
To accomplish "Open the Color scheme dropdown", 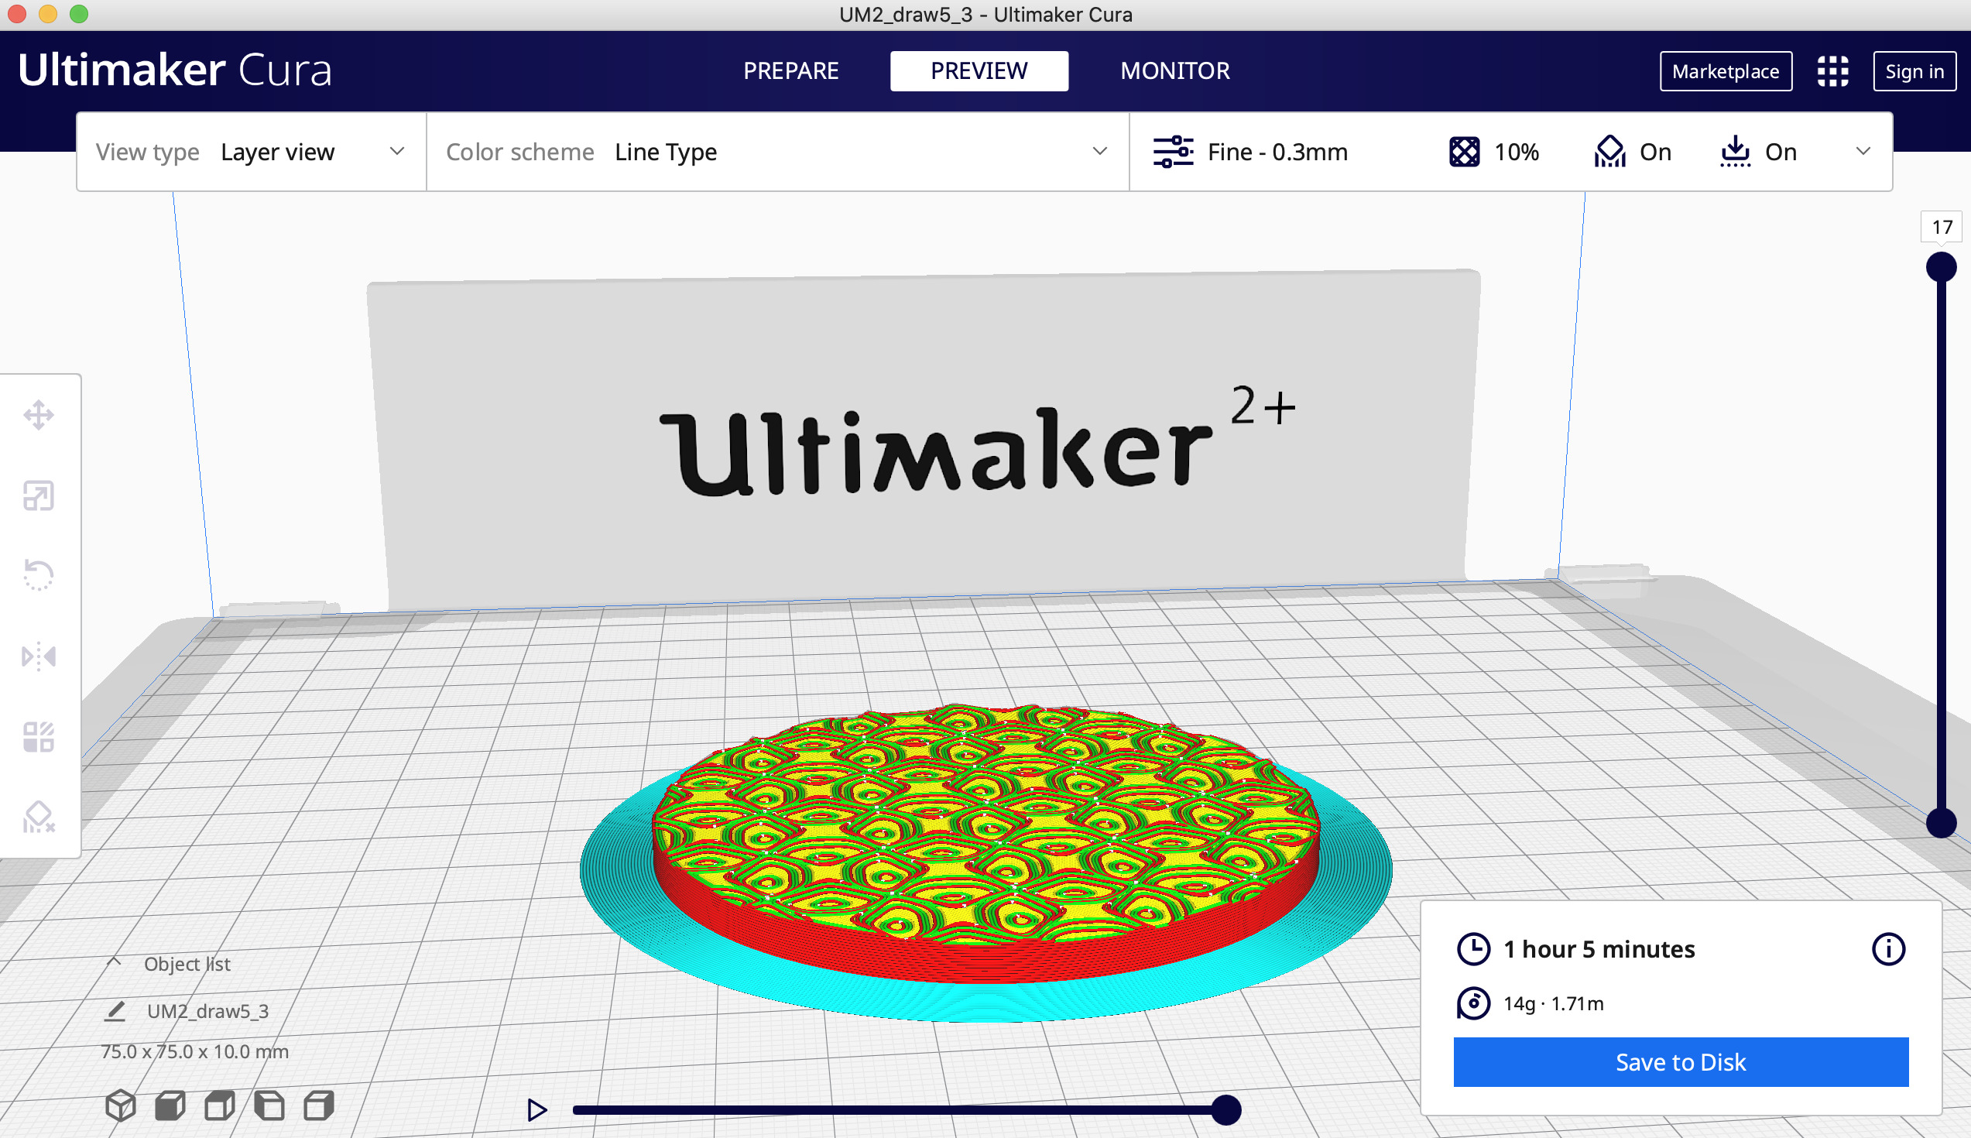I will click(x=777, y=152).
